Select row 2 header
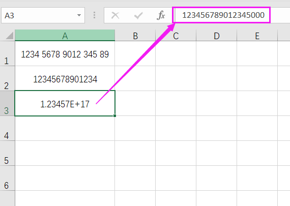The height and width of the screenshot is (206, 290). click(x=7, y=78)
